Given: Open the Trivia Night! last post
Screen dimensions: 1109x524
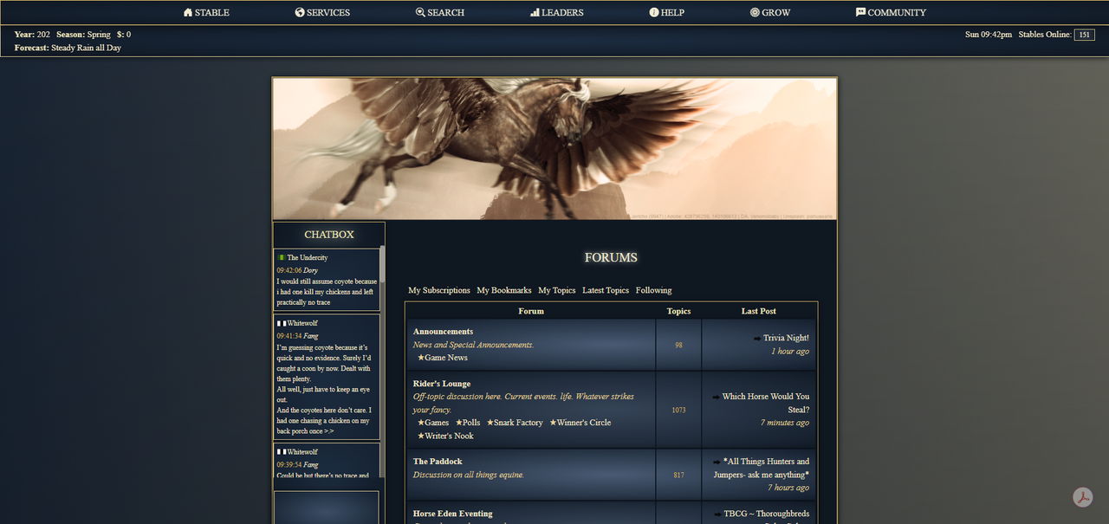Looking at the screenshot, I should 786,338.
